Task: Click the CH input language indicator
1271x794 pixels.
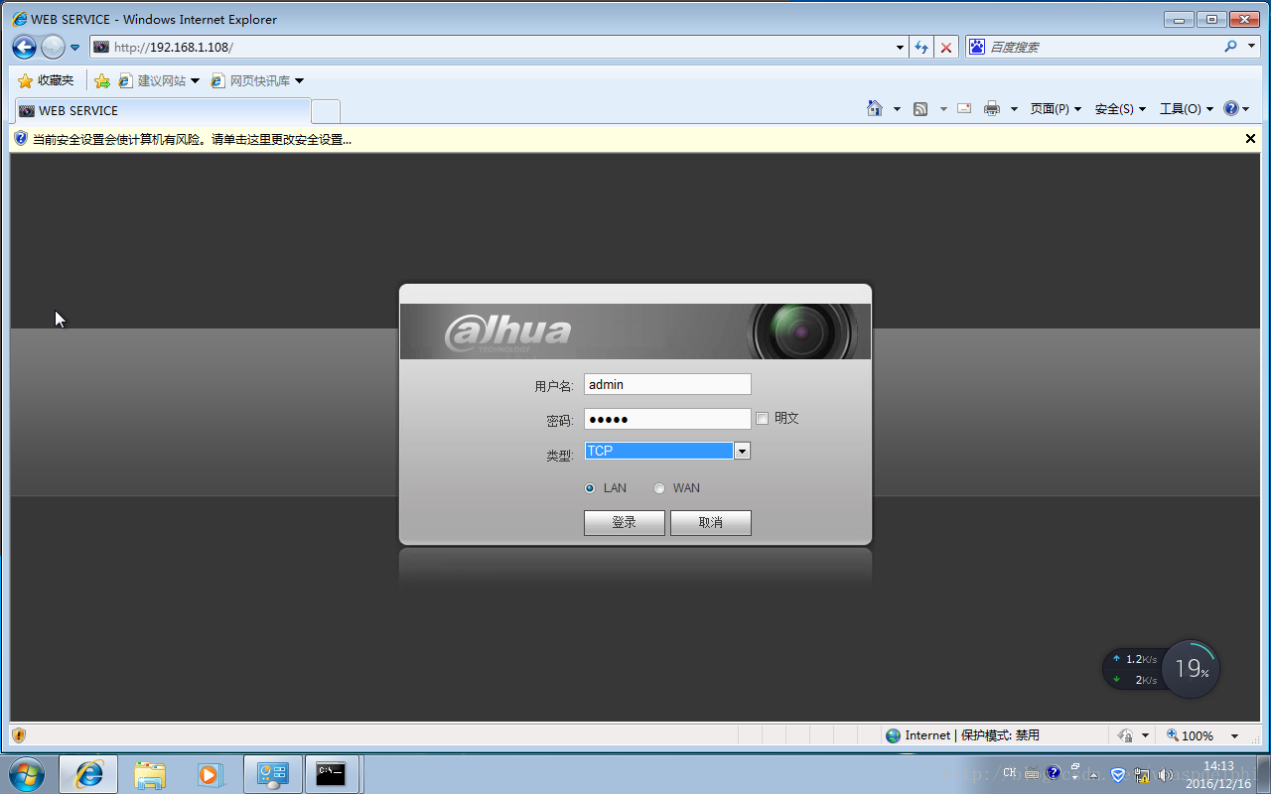Action: (1010, 773)
